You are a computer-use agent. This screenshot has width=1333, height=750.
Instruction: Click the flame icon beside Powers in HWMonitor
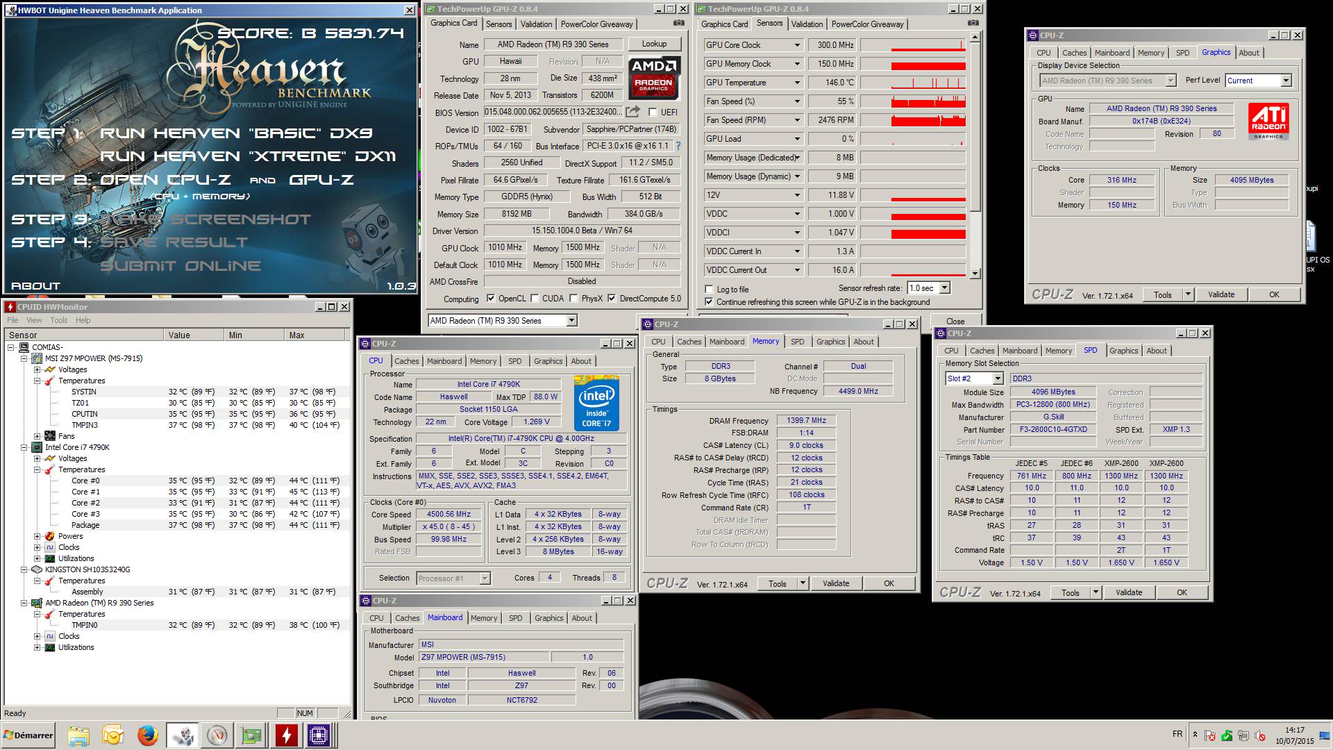click(x=50, y=536)
